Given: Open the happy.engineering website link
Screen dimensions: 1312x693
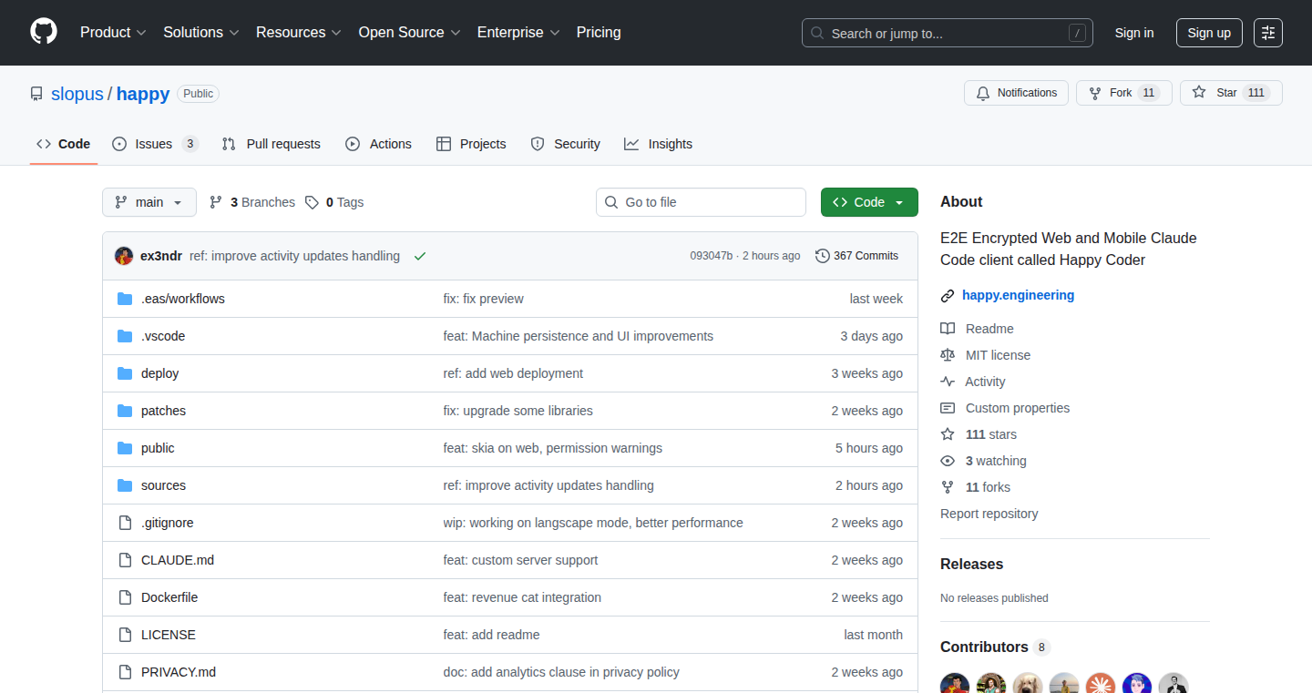Looking at the screenshot, I should (x=1018, y=295).
